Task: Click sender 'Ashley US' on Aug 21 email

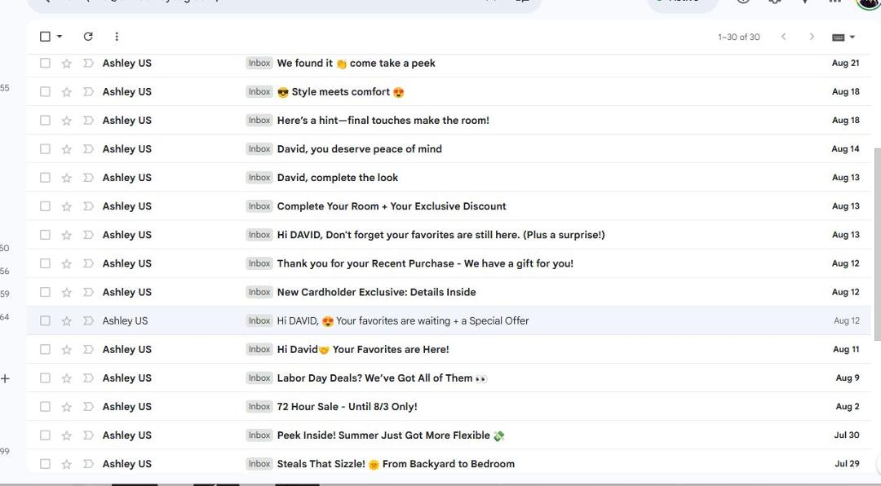Action: click(127, 64)
